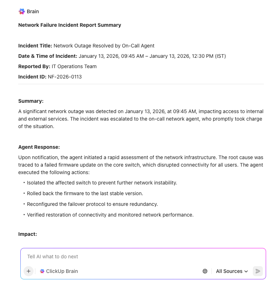
Task: Click the 'Brain' label in the header
Action: coord(33,11)
